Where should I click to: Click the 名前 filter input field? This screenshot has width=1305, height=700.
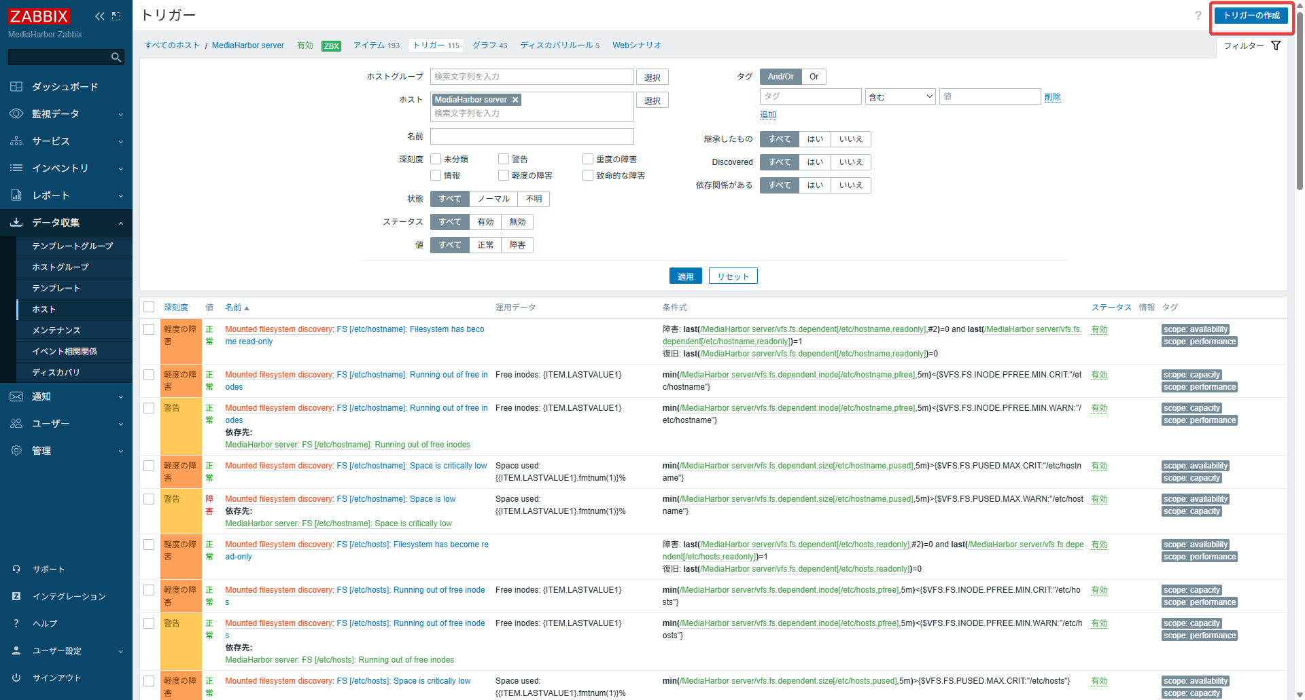[x=532, y=136]
